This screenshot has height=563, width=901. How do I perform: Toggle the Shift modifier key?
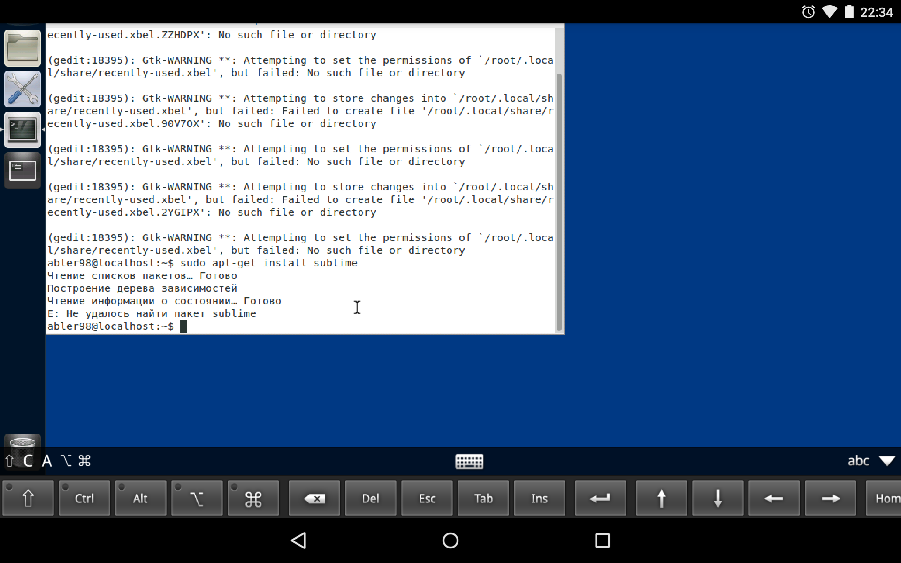[x=28, y=498]
